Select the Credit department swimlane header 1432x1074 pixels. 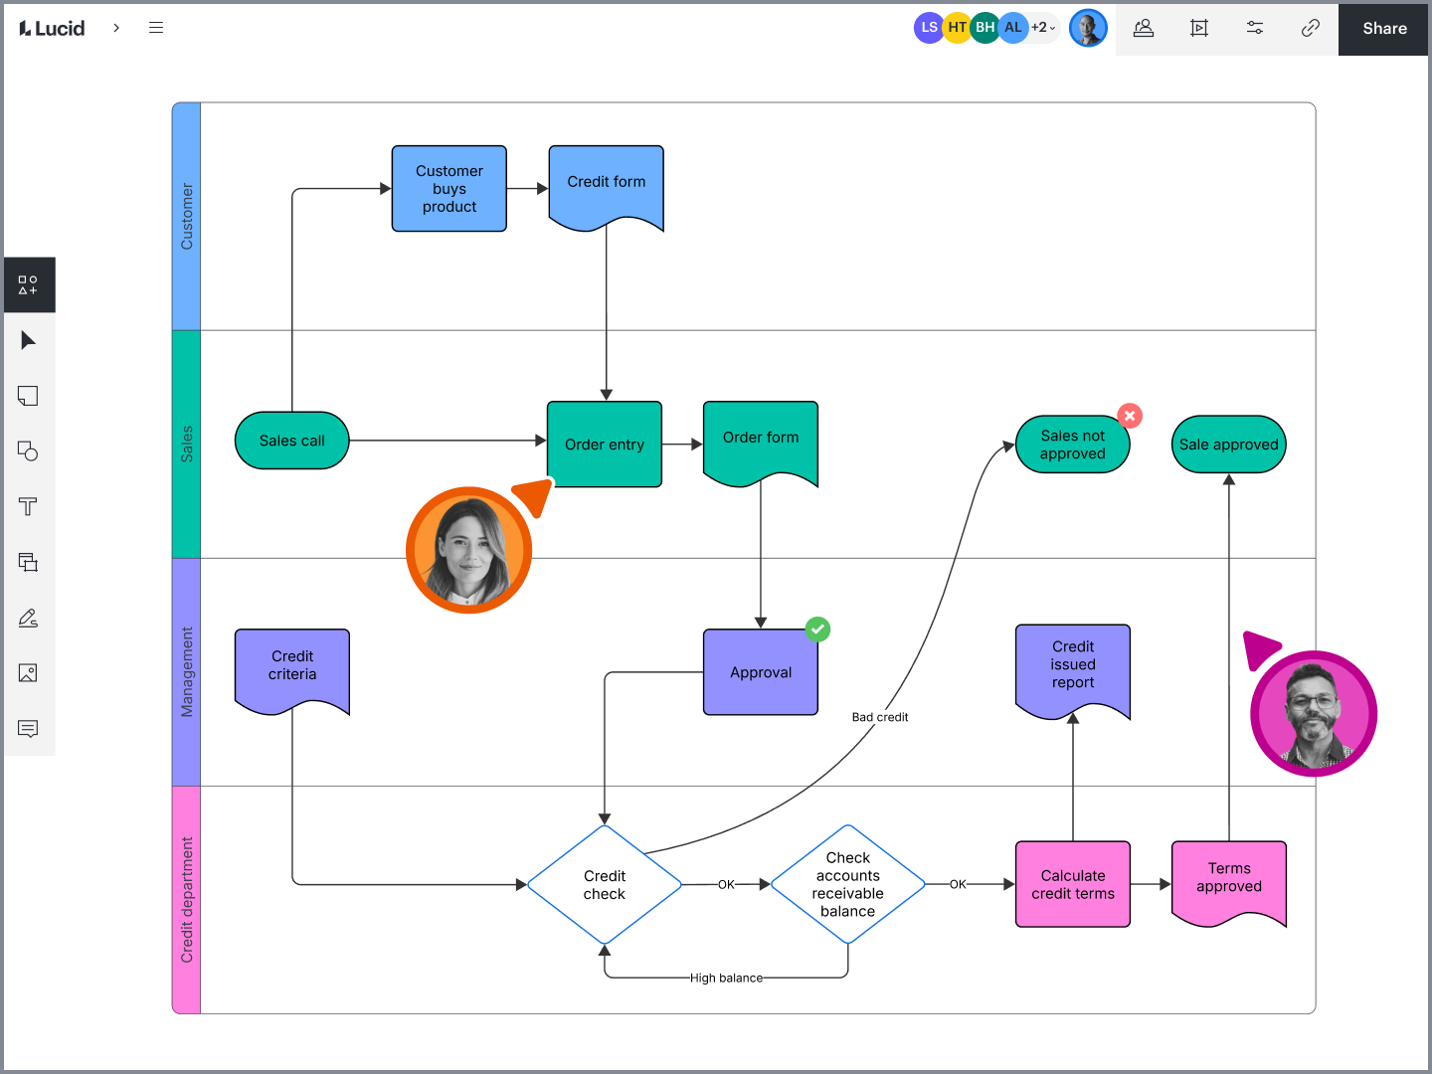click(187, 900)
